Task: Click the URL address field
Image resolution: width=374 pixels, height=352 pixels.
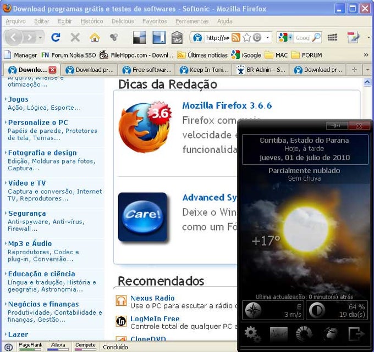Action: click(218, 37)
